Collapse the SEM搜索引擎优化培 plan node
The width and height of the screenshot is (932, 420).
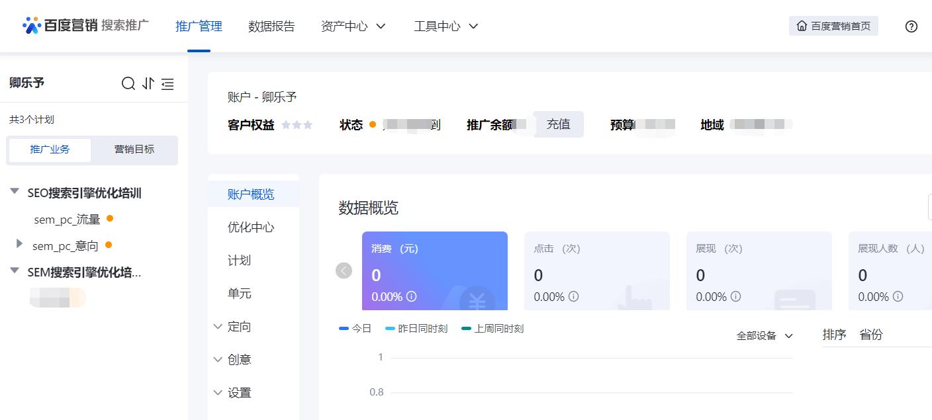pos(15,271)
